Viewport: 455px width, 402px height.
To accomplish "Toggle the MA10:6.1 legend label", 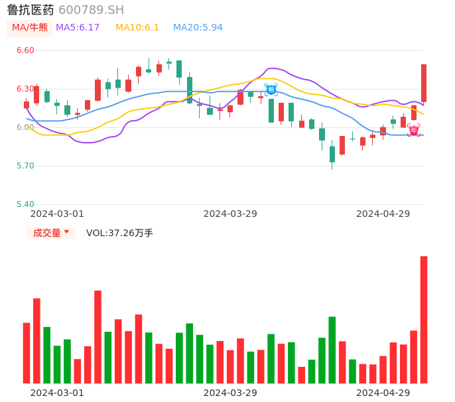I will (x=137, y=28).
